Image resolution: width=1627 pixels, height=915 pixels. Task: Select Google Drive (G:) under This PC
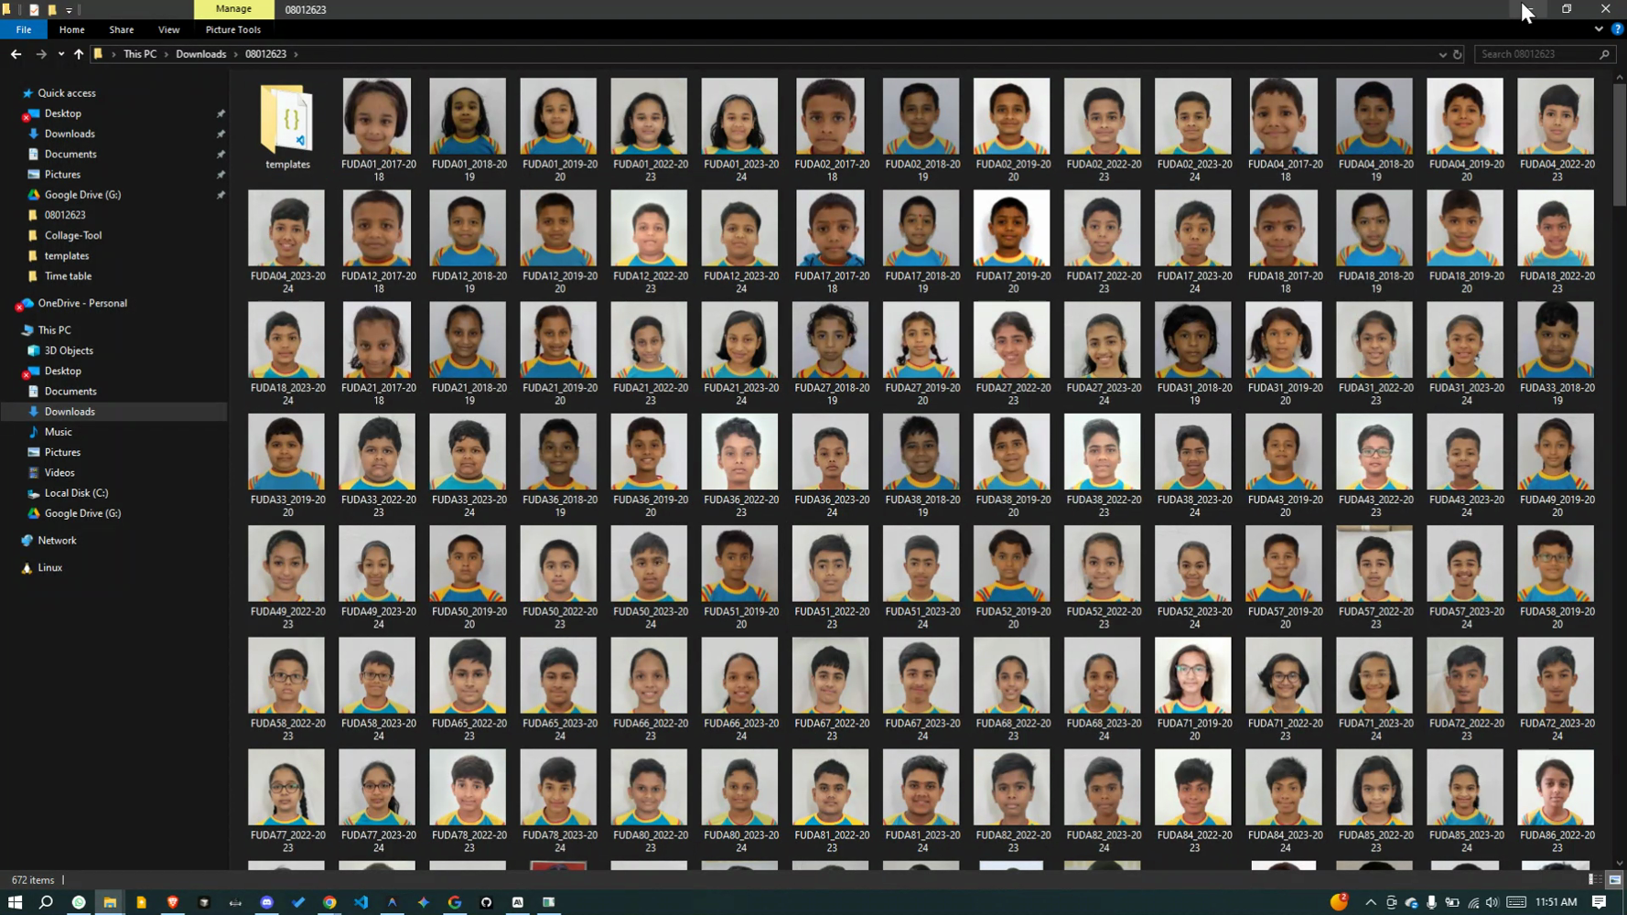(82, 513)
